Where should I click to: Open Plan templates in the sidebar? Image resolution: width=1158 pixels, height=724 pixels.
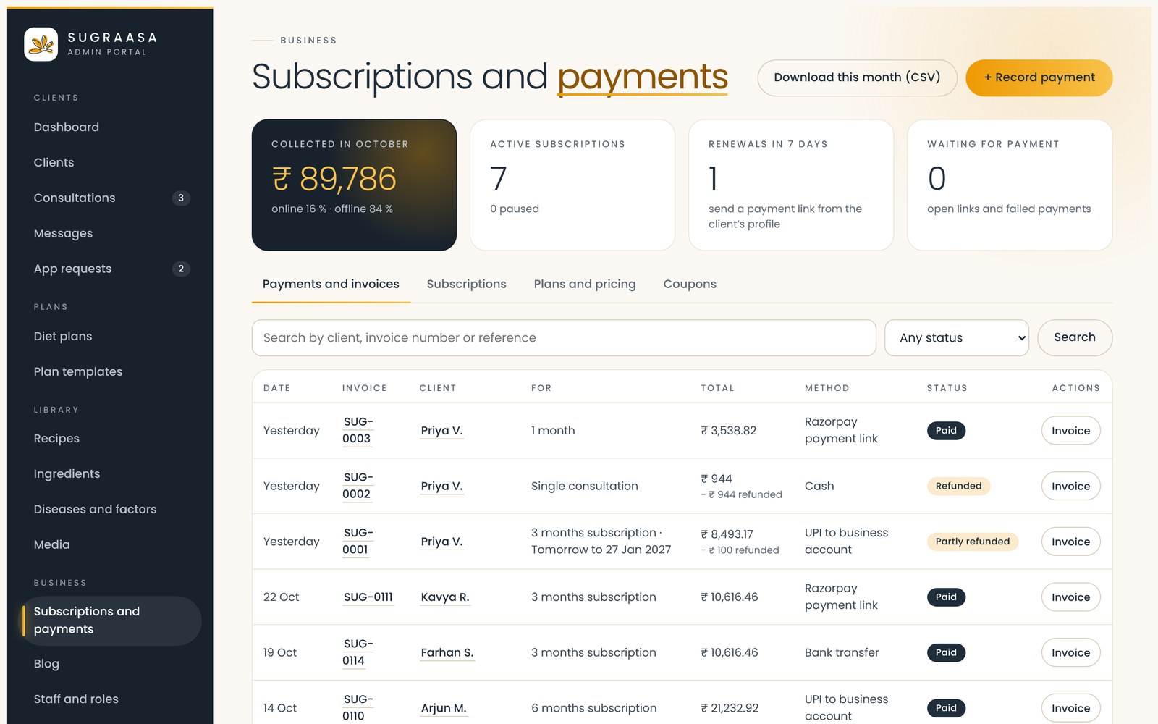pos(109,371)
